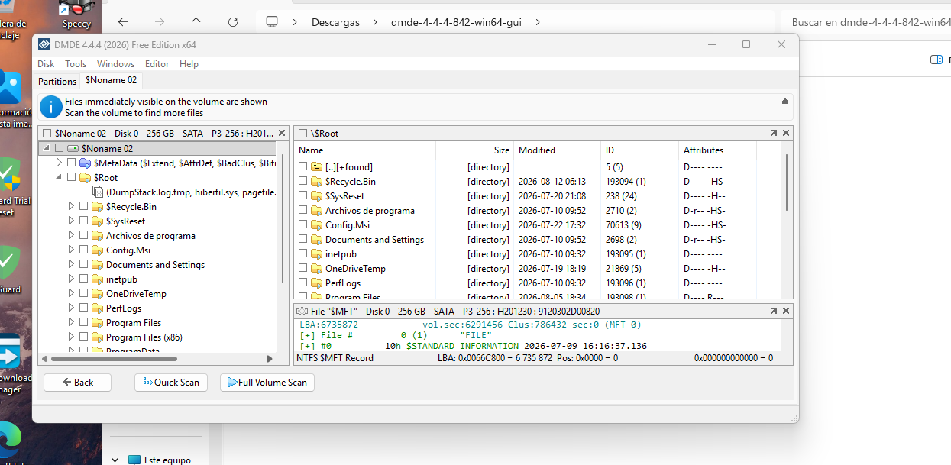Expand $Recycle.Bin in the tree
The width and height of the screenshot is (951, 465).
pos(71,206)
